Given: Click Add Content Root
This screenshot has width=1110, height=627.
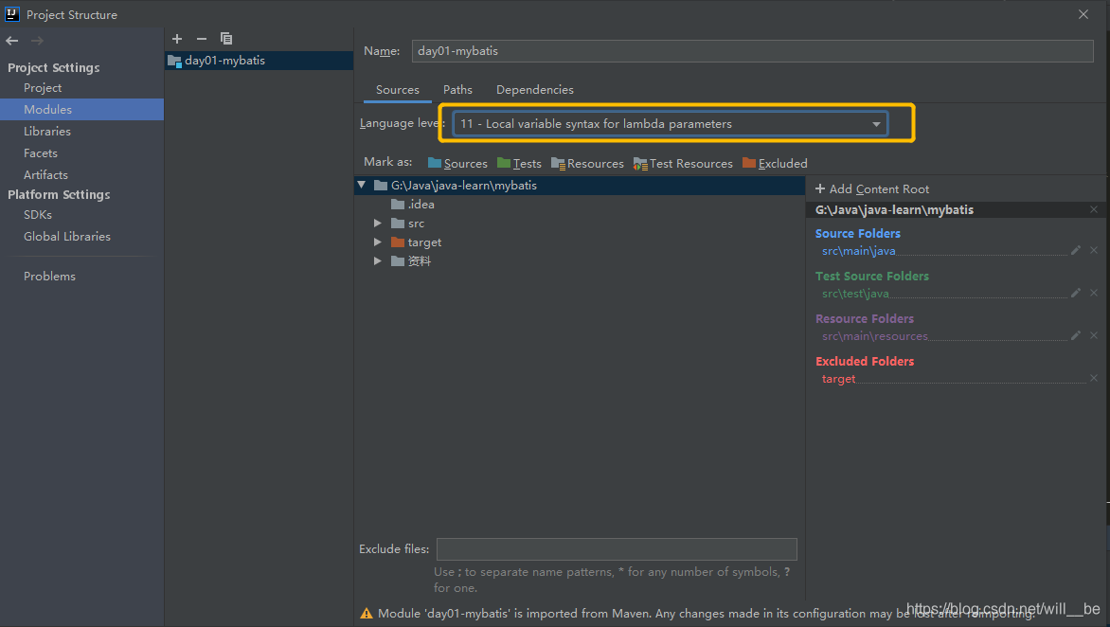Looking at the screenshot, I should [871, 188].
